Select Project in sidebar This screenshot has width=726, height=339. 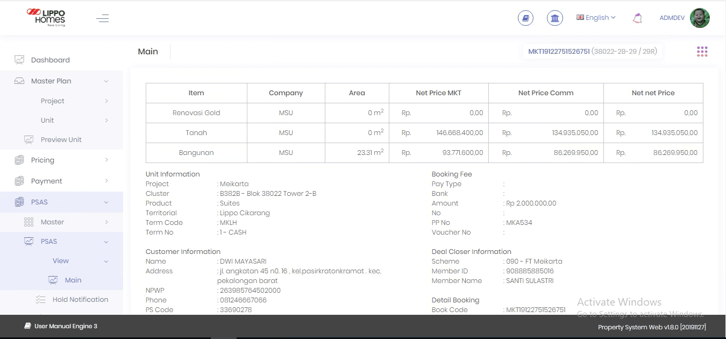pyautogui.click(x=53, y=101)
